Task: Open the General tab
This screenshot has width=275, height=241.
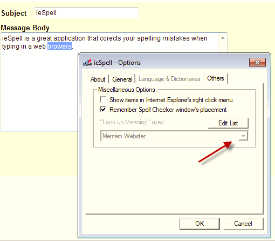Action: [122, 79]
